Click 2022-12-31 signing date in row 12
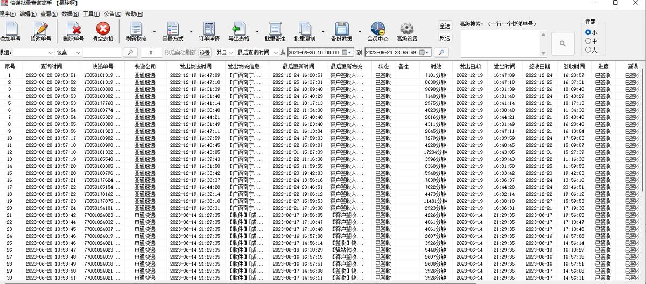 point(539,152)
